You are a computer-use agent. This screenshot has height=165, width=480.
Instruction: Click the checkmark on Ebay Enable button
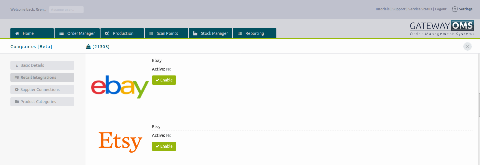coord(157,80)
